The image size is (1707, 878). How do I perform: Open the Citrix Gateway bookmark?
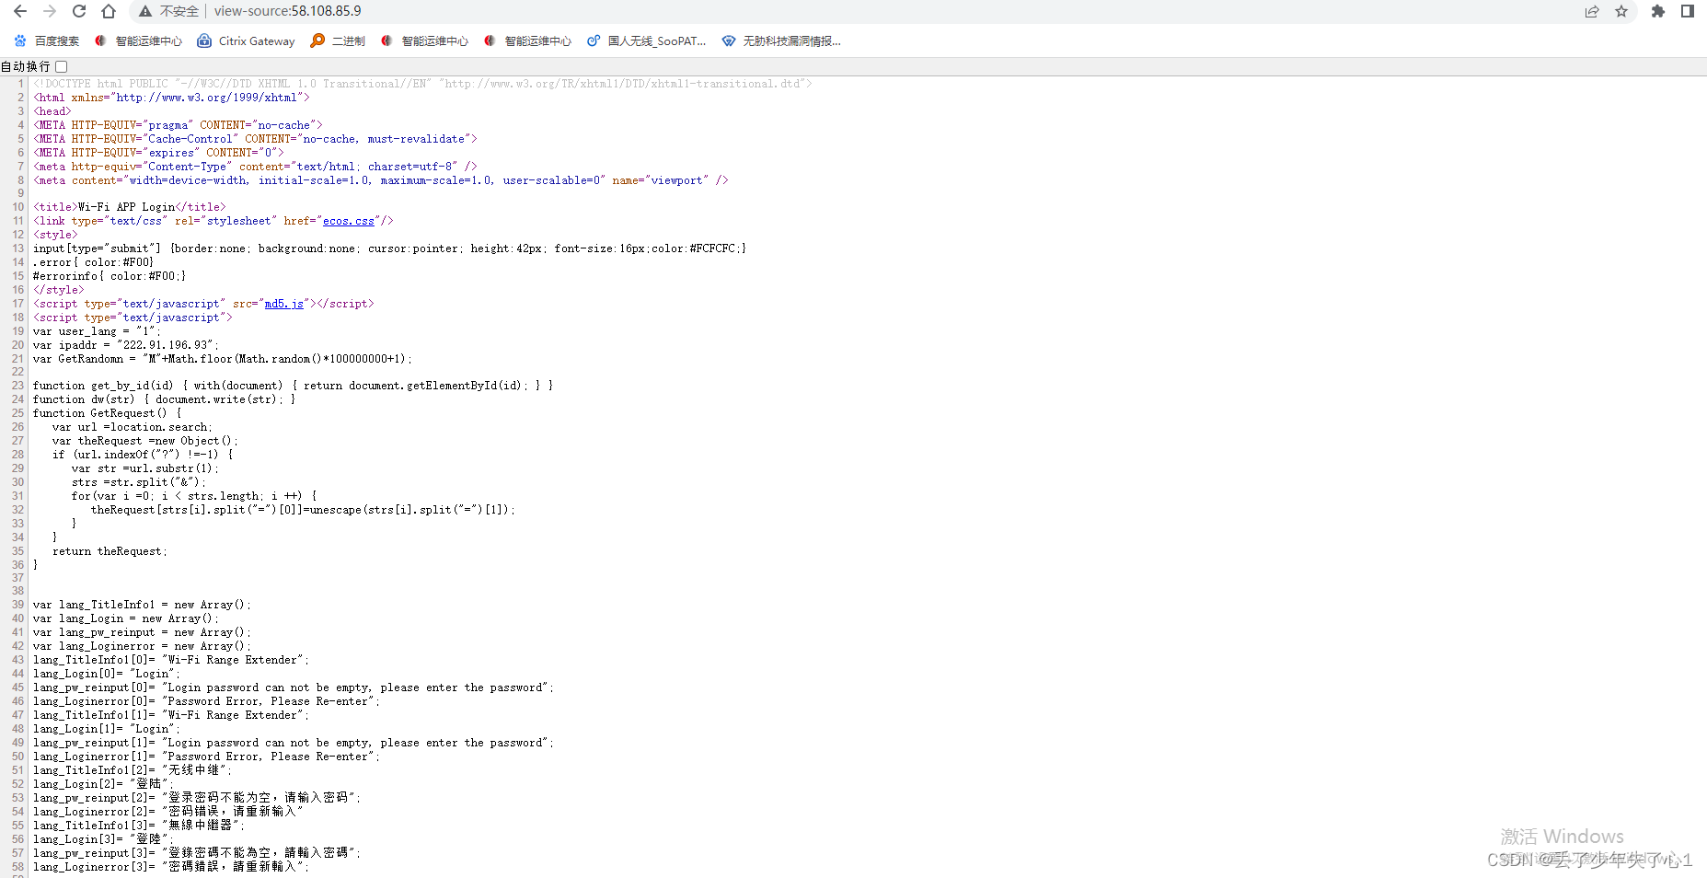tap(246, 40)
